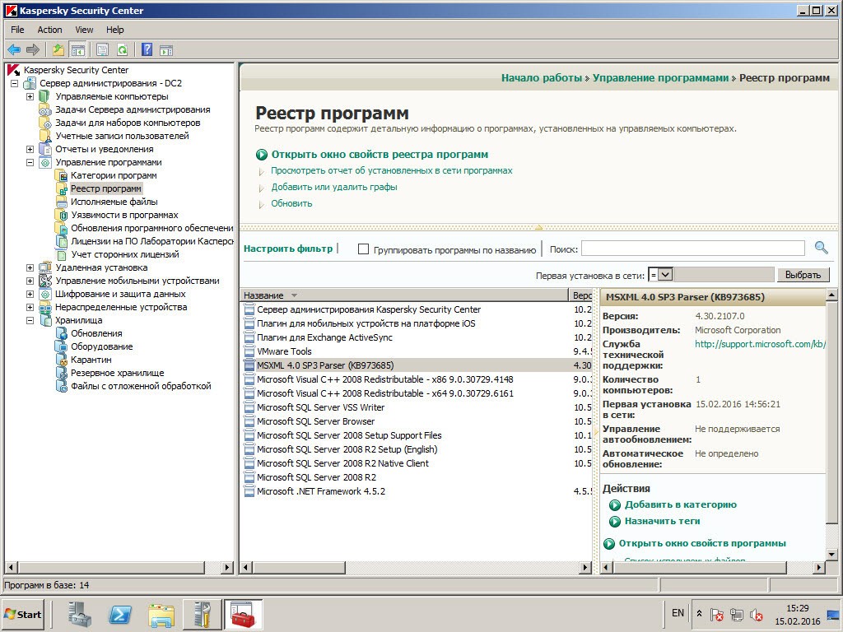Click the Properties toolbar icon
The image size is (843, 632).
102,49
